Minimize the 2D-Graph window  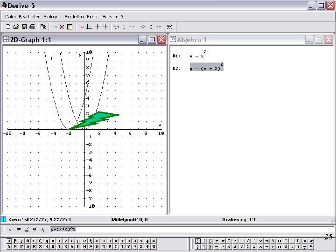tap(142, 40)
